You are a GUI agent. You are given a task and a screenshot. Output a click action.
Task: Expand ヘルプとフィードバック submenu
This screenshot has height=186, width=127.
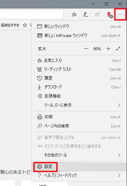point(79,175)
